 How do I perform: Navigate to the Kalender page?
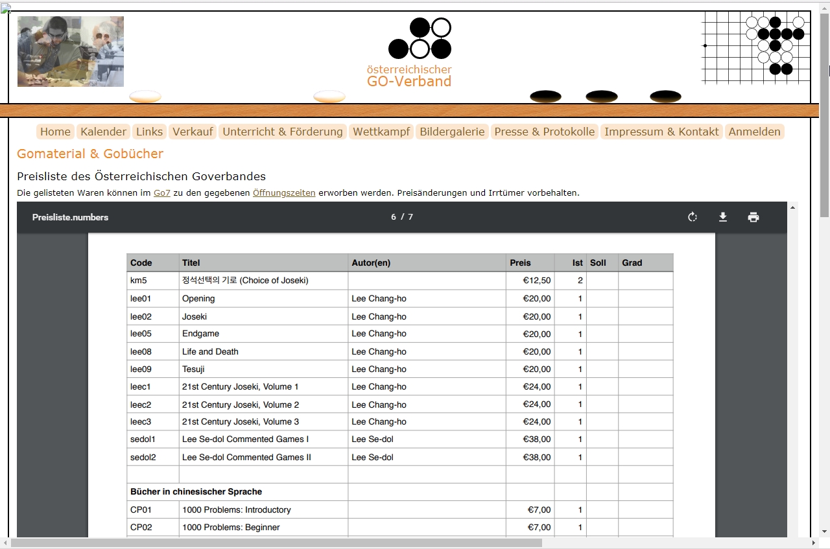pyautogui.click(x=103, y=132)
